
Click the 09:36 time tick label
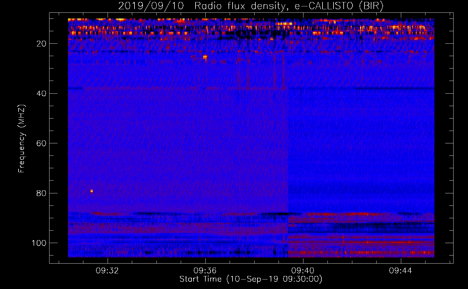(205, 271)
